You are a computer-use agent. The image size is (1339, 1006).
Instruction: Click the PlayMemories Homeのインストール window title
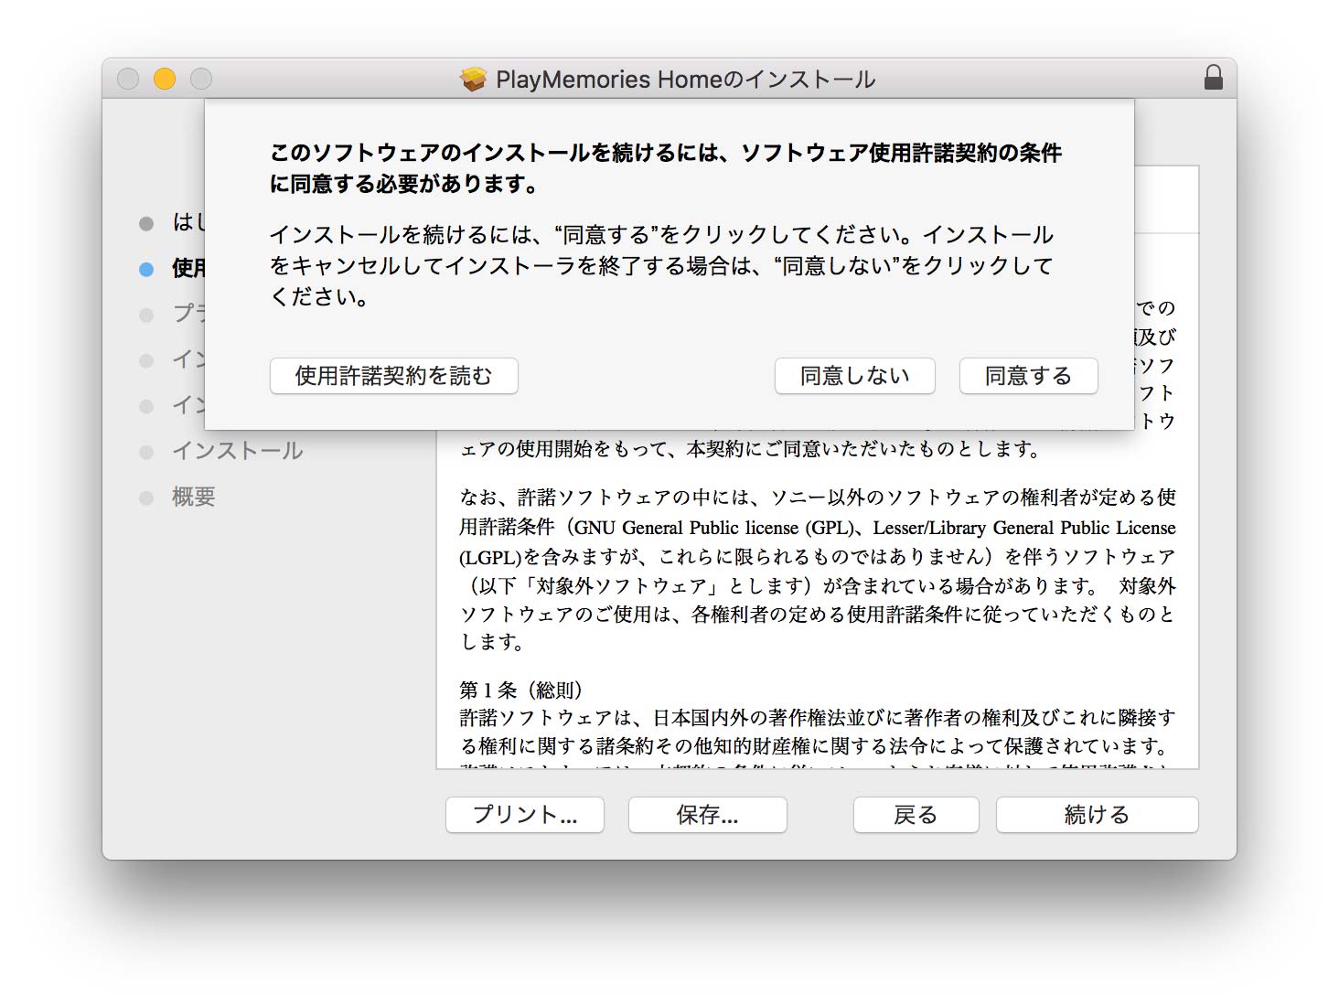pyautogui.click(x=686, y=80)
